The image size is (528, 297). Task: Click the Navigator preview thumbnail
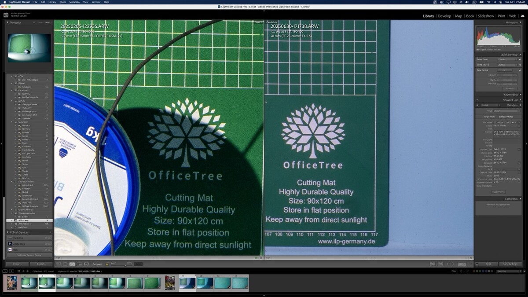coord(29,48)
